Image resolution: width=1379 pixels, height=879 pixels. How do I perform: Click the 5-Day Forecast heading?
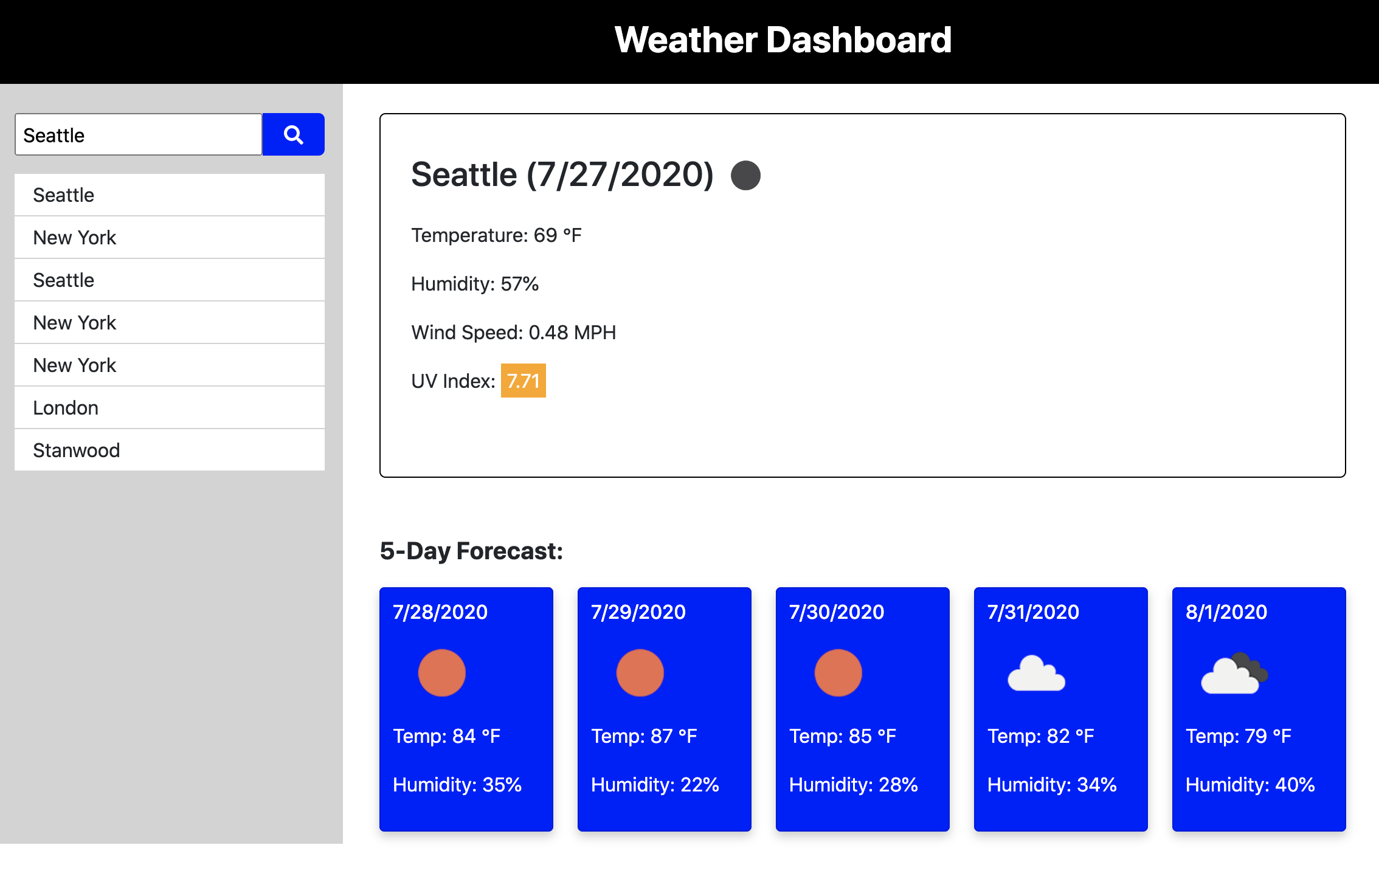pos(471,551)
